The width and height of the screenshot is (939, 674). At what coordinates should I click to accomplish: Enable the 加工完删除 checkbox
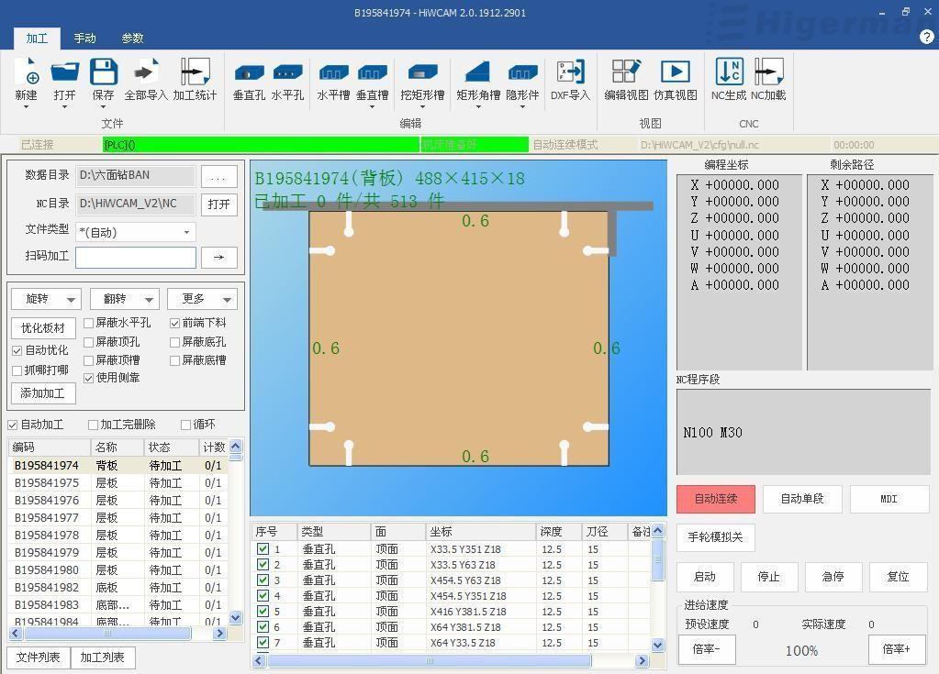pos(93,425)
